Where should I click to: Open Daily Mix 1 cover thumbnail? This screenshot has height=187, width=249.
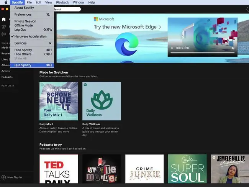click(59, 101)
